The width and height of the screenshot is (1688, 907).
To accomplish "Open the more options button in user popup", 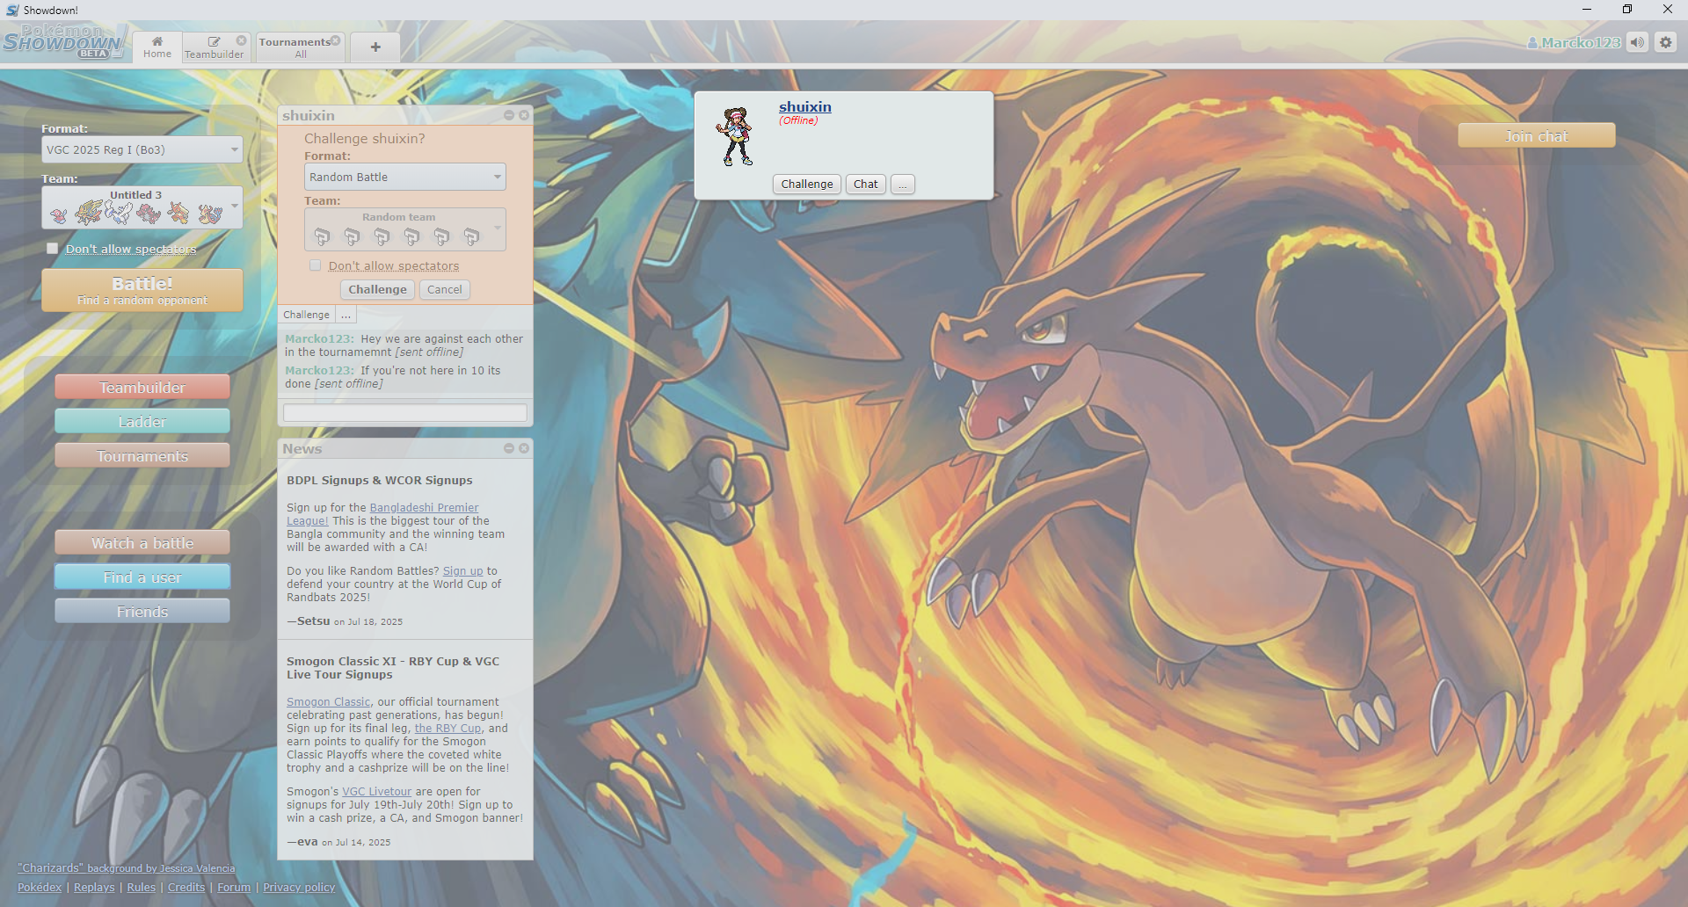I will 903,184.
